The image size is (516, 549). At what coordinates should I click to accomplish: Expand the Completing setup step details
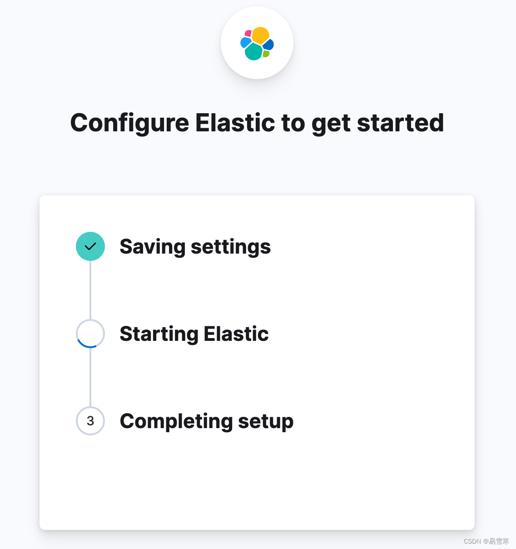point(207,421)
